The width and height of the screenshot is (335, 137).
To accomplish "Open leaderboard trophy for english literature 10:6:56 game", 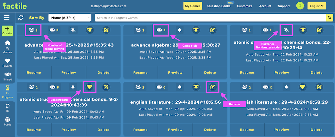I will [196, 87].
